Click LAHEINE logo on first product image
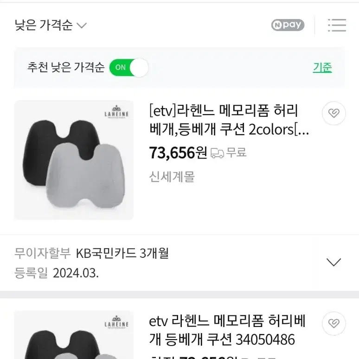The height and width of the screenshot is (359, 359). (x=116, y=112)
